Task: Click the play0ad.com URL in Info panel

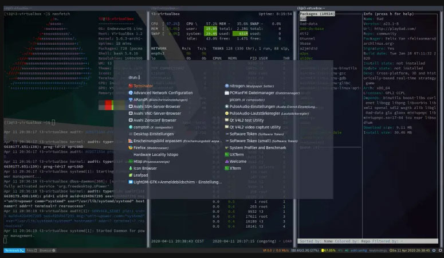Action: [395, 29]
